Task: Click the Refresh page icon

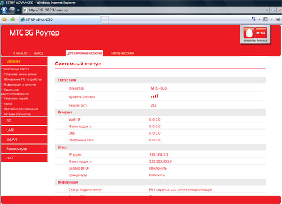Action: coord(273,10)
